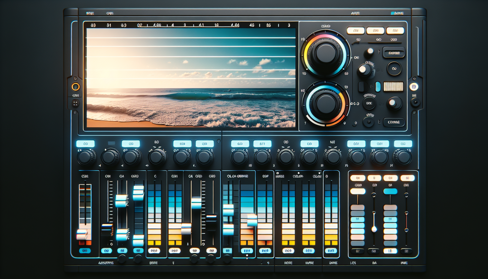Click the lower blue-and-orange ringed color wheel knob

(x=325, y=104)
